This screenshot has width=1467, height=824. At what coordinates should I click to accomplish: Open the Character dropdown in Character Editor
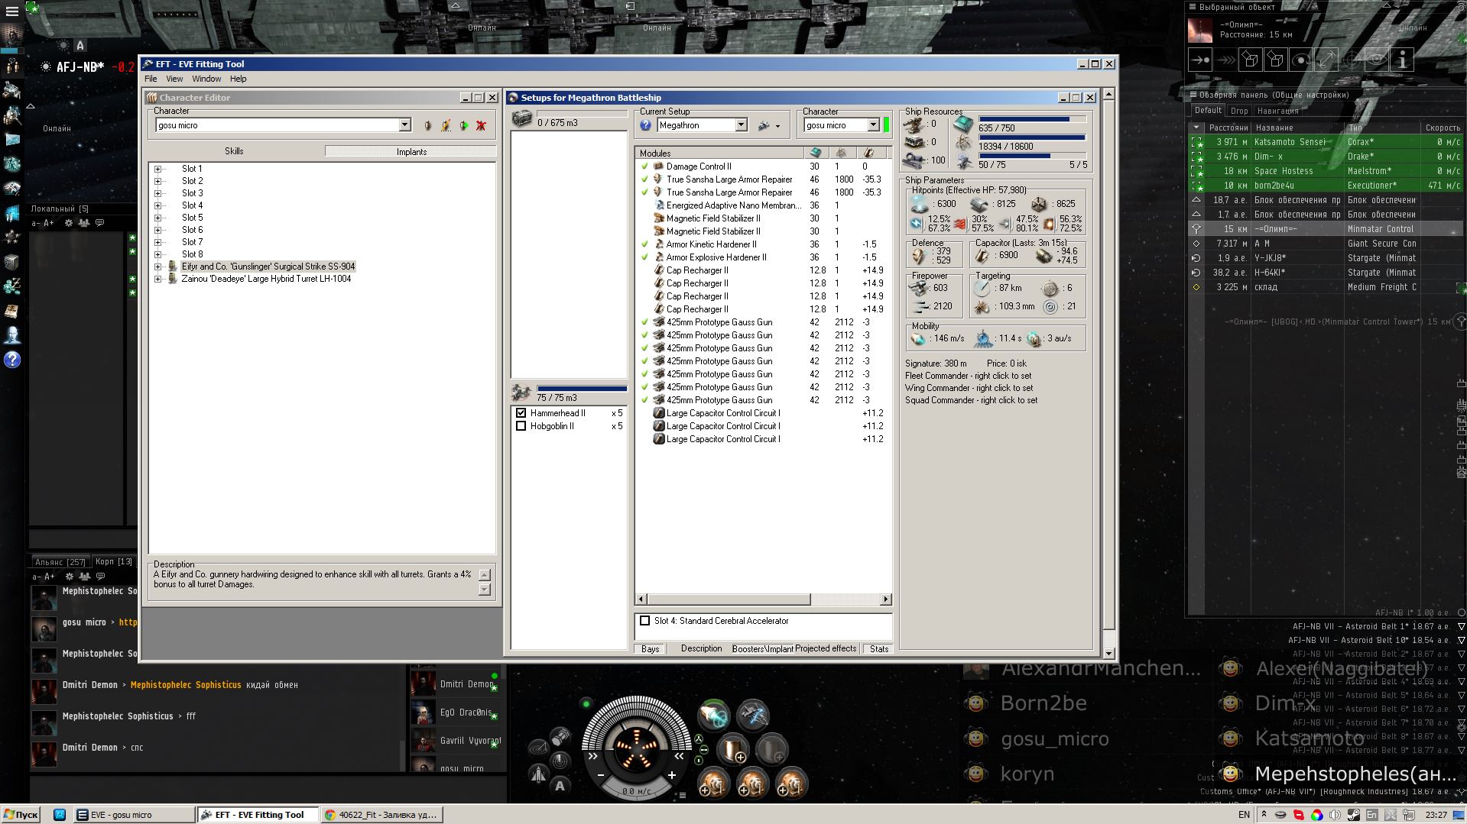click(404, 125)
